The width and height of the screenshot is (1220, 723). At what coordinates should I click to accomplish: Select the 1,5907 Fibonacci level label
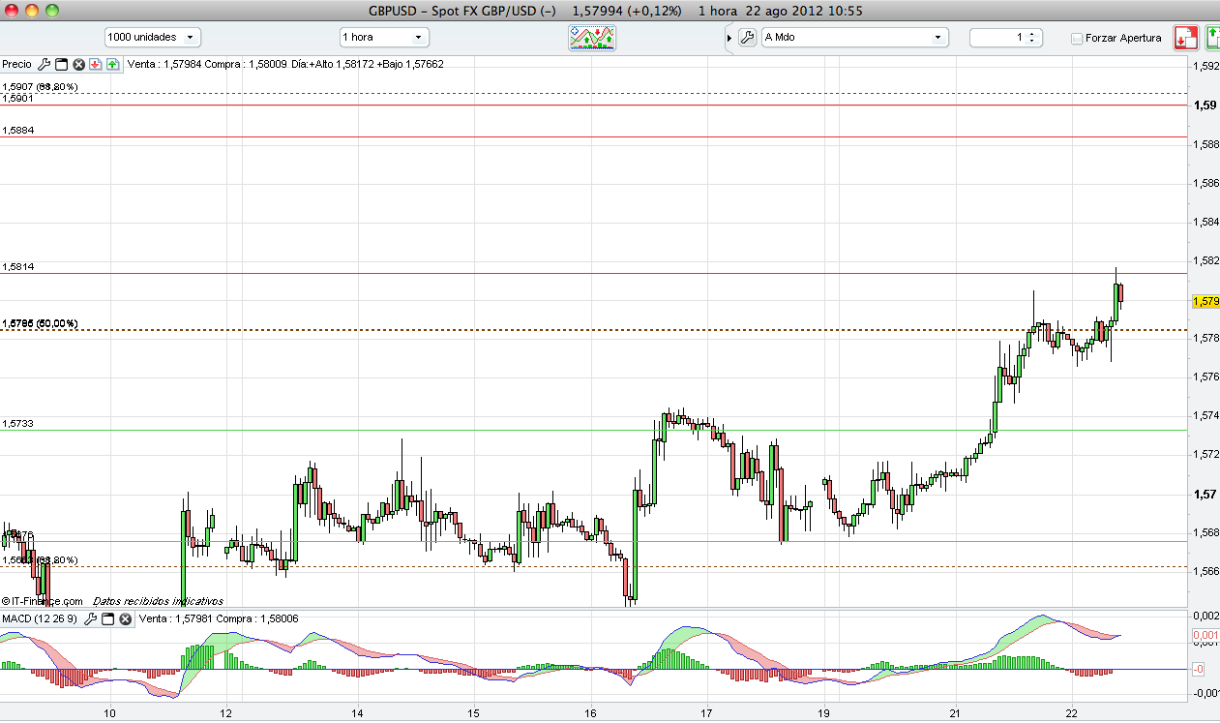coord(40,87)
